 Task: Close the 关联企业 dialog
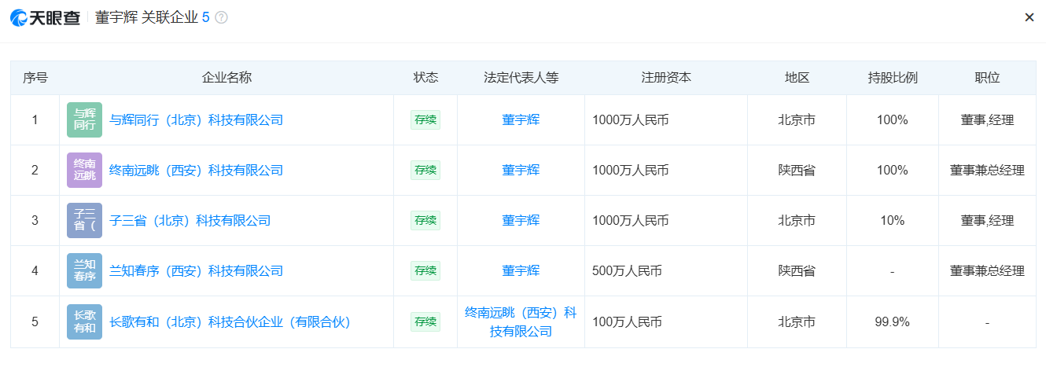1029,17
